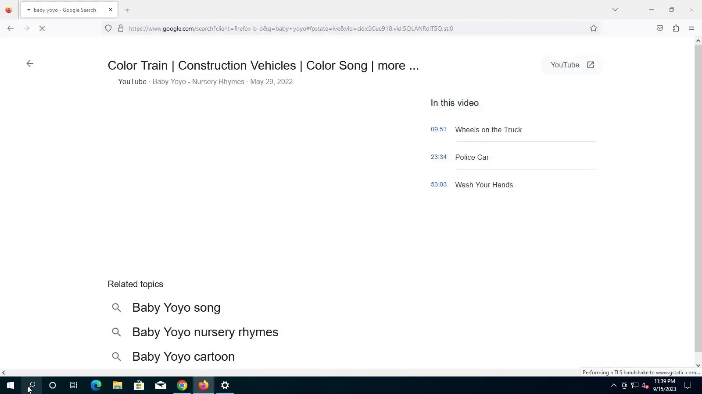This screenshot has width=702, height=394.
Task: Open the Firefox Extensions icon
Action: [676, 28]
